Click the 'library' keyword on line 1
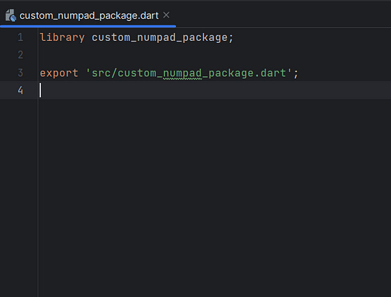The image size is (391, 297). pos(62,37)
